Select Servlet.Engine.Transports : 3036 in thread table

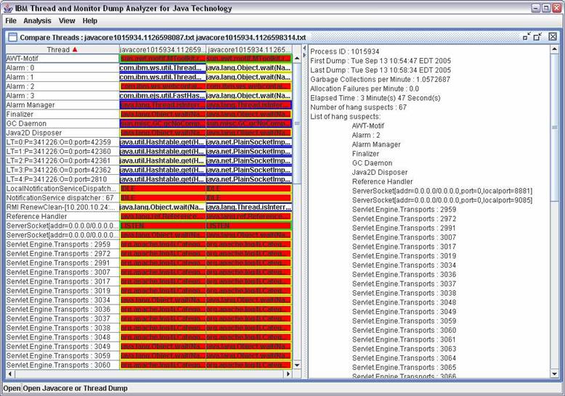[149, 310]
